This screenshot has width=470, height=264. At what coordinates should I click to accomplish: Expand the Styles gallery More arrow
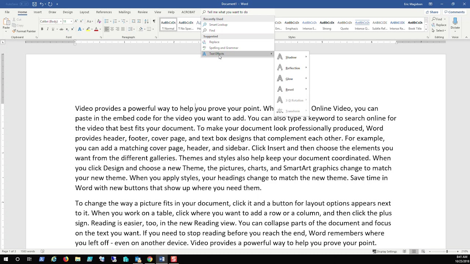click(x=426, y=29)
